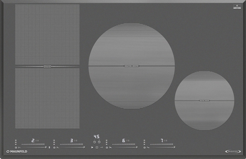Tap the play/pause triangle control
246x159 pixels.
pyautogui.click(x=92, y=147)
